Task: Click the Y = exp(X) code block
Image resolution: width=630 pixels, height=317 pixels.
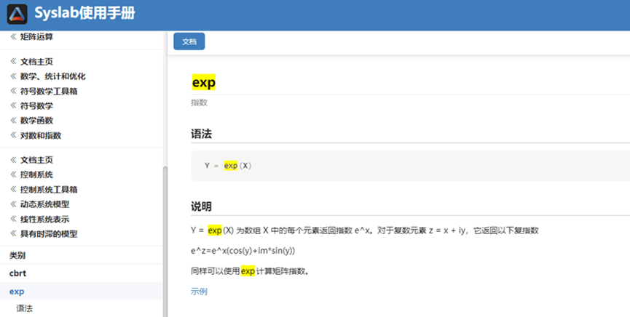Action: point(410,166)
